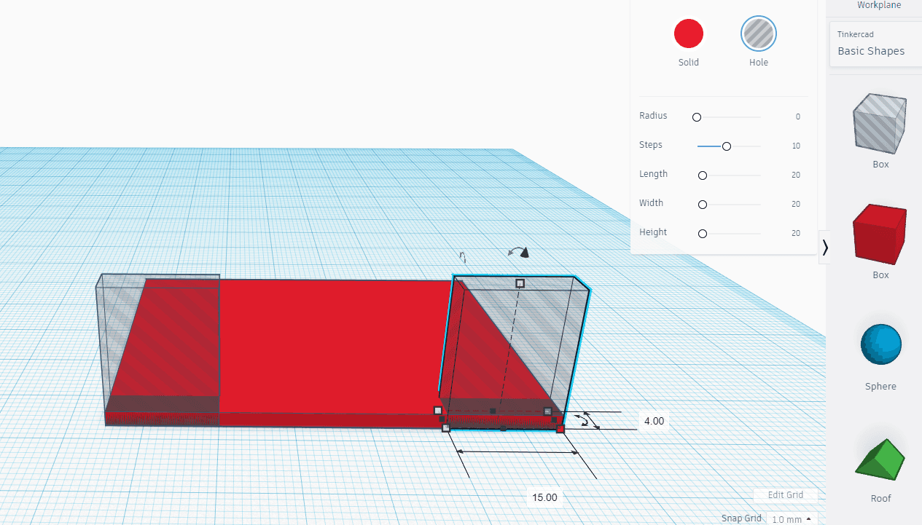The width and height of the screenshot is (922, 525).
Task: Pick the blue Sphere shape
Action: click(880, 344)
